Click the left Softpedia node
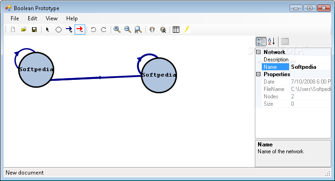 [36, 70]
